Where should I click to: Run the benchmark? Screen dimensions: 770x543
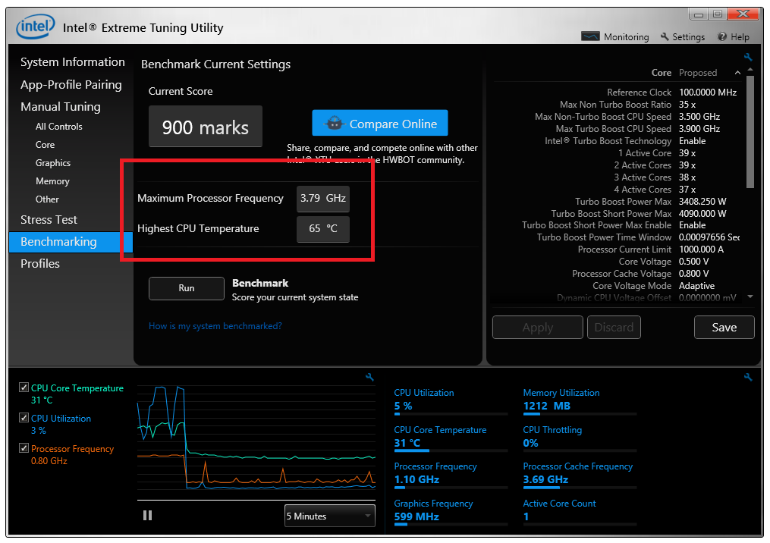(x=186, y=288)
